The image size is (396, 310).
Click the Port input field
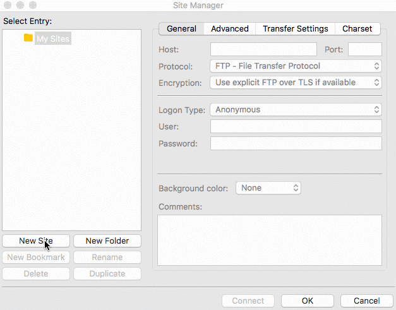(x=365, y=49)
